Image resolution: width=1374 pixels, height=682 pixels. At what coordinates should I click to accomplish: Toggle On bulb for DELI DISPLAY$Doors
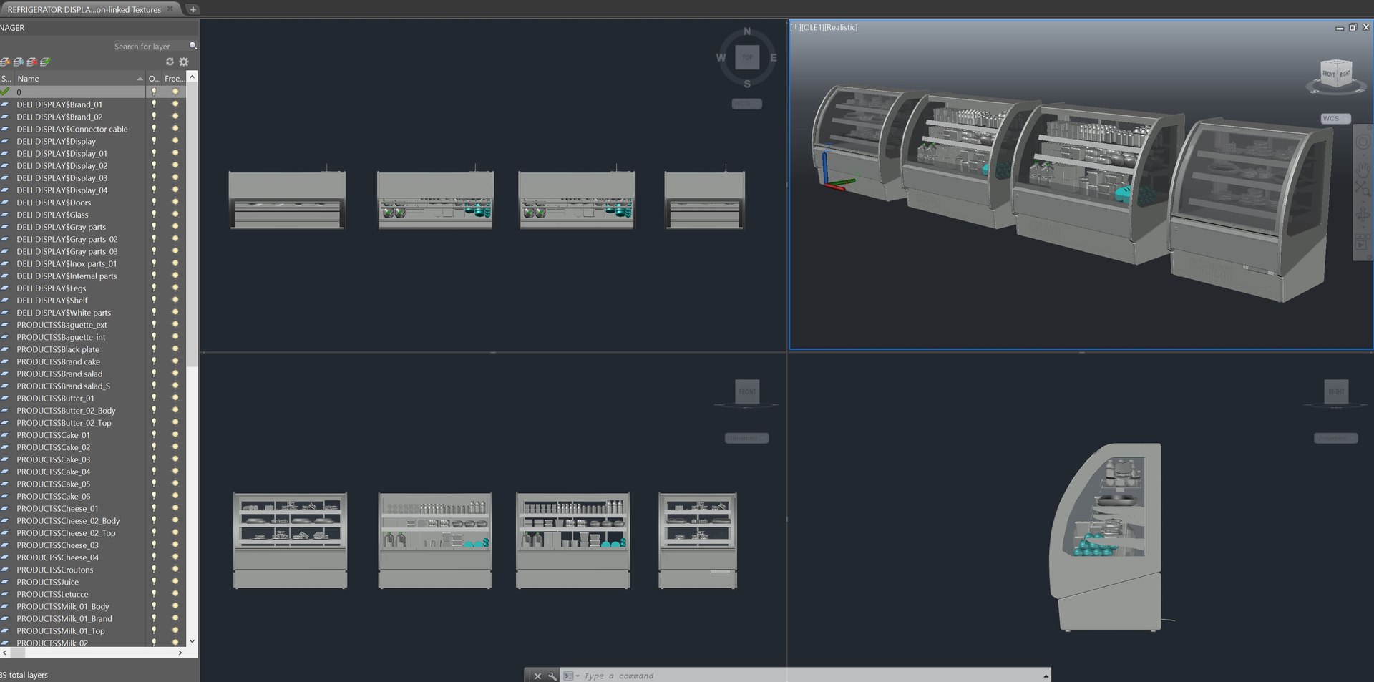[x=153, y=202]
